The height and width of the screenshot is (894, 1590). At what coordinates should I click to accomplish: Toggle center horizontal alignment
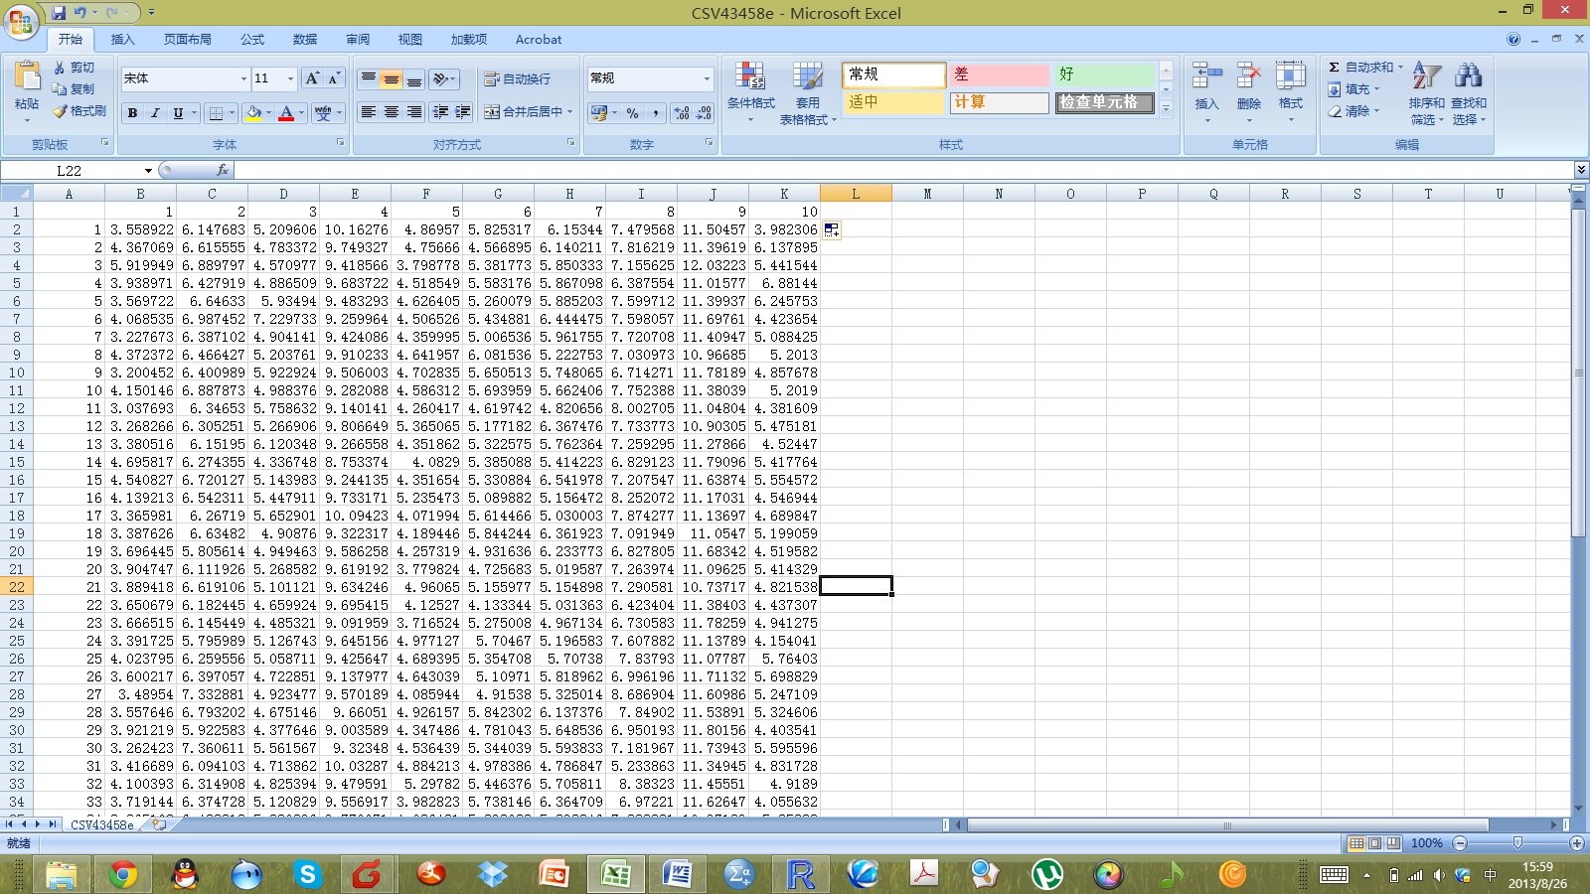pyautogui.click(x=391, y=112)
